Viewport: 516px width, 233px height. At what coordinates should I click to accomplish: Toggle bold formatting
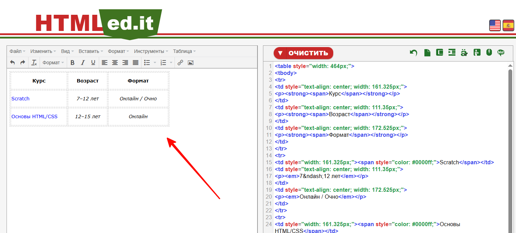[x=72, y=63]
